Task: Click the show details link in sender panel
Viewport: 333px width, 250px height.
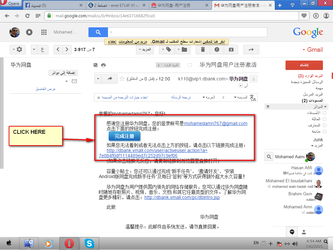Action: point(46,89)
